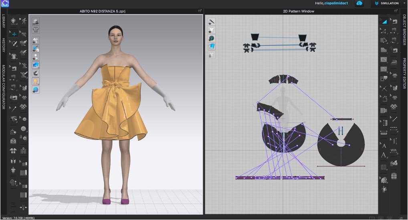Image resolution: width=408 pixels, height=220 pixels.
Task: Click the clopolimidoc1 username link
Action: tap(337, 3)
